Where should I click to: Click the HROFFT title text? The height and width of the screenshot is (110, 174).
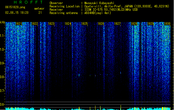point(28,2)
